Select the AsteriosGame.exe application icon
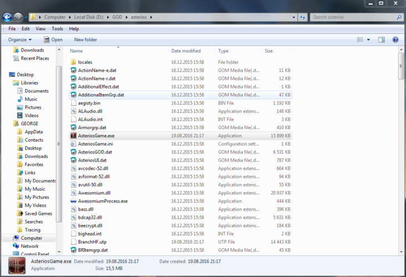This screenshot has height=277, width=406. (73, 136)
